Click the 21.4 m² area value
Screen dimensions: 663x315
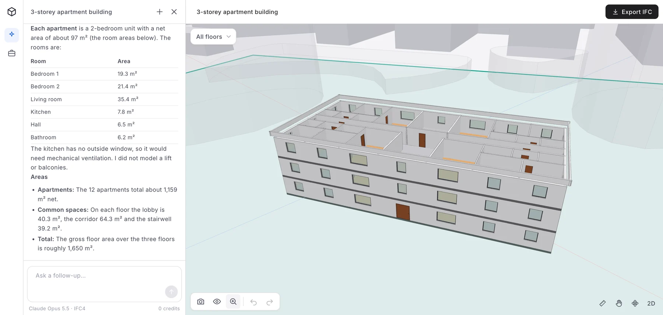coord(127,86)
